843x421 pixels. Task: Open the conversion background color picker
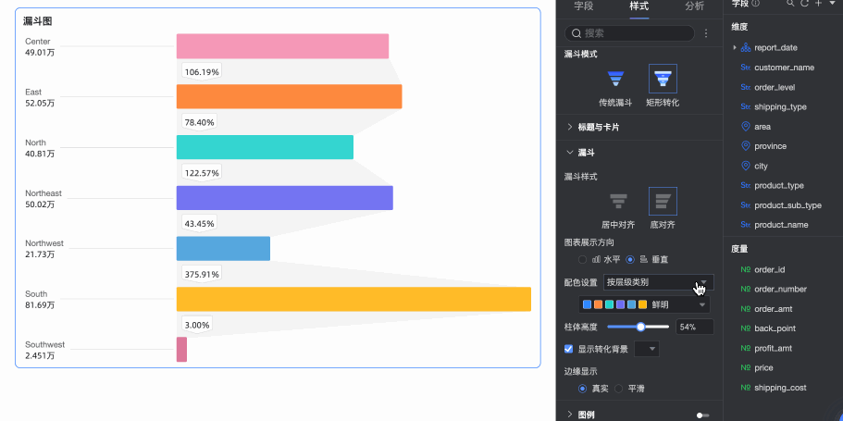pos(647,349)
